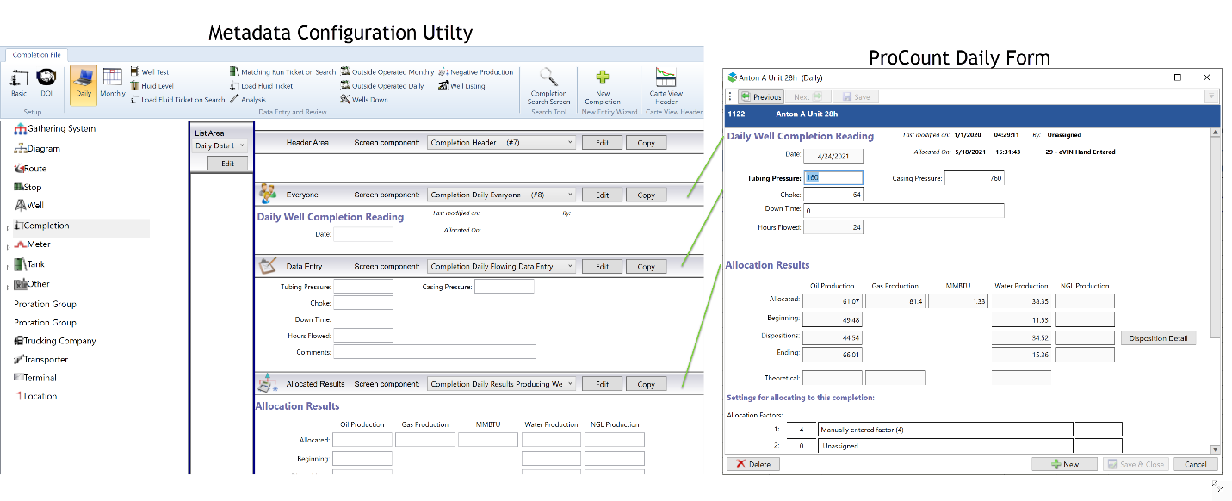This screenshot has width=1232, height=501.
Task: Open the Completion Search Screen tool
Action: coord(548,87)
